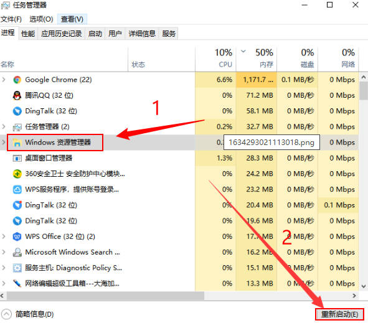Click the WPS服务程序 cloud icon
Image resolution: width=368 pixels, height=323 pixels.
point(17,190)
